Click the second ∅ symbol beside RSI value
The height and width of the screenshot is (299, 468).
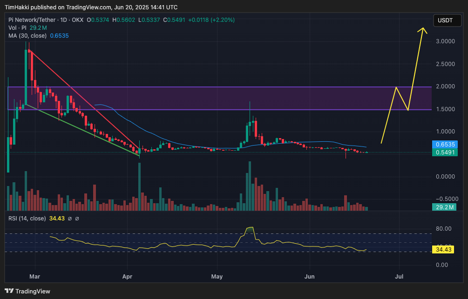[77, 219]
